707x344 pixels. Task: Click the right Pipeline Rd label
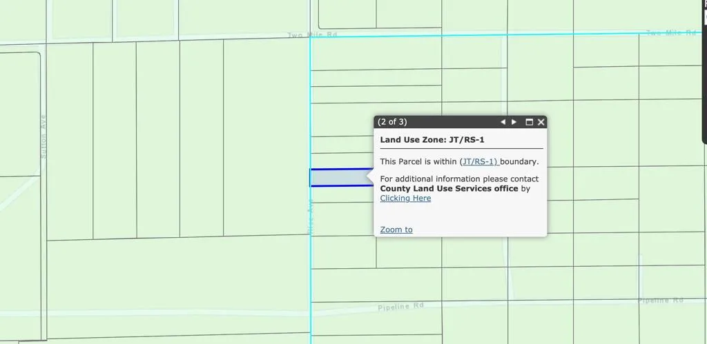tap(660, 301)
